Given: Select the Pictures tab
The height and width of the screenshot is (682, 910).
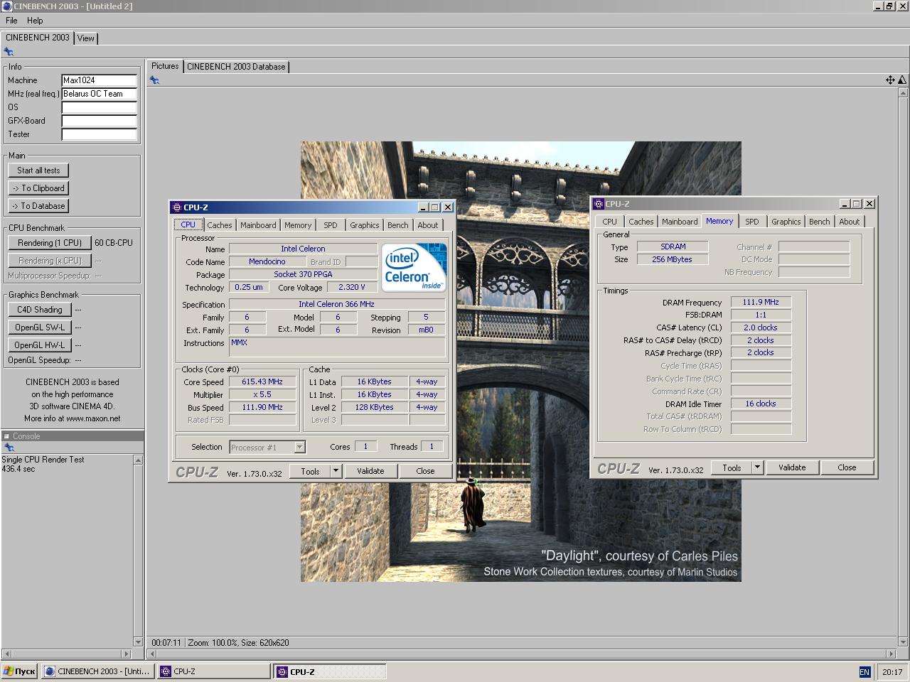Looking at the screenshot, I should click(165, 66).
